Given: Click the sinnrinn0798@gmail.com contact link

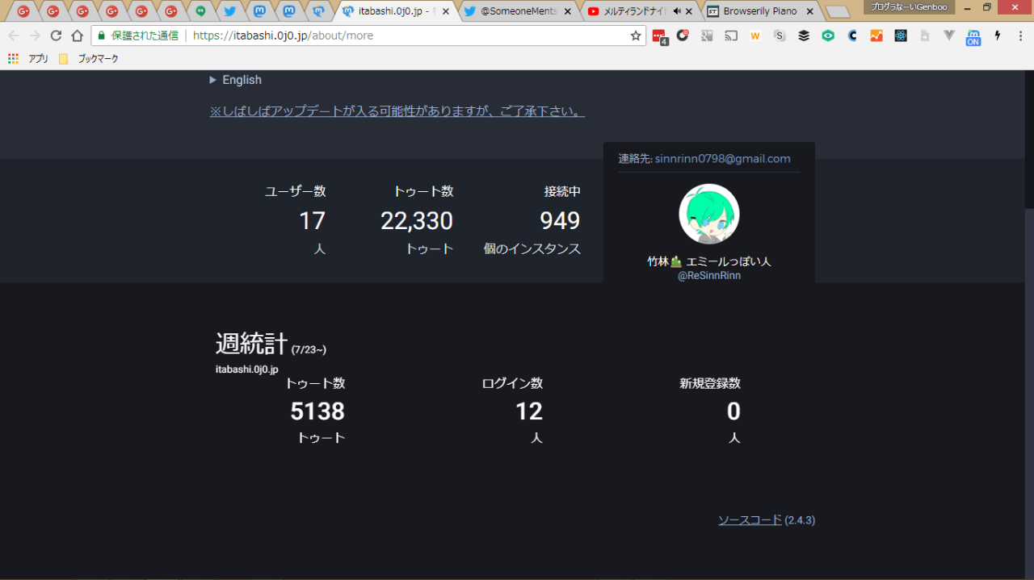Looking at the screenshot, I should (722, 159).
